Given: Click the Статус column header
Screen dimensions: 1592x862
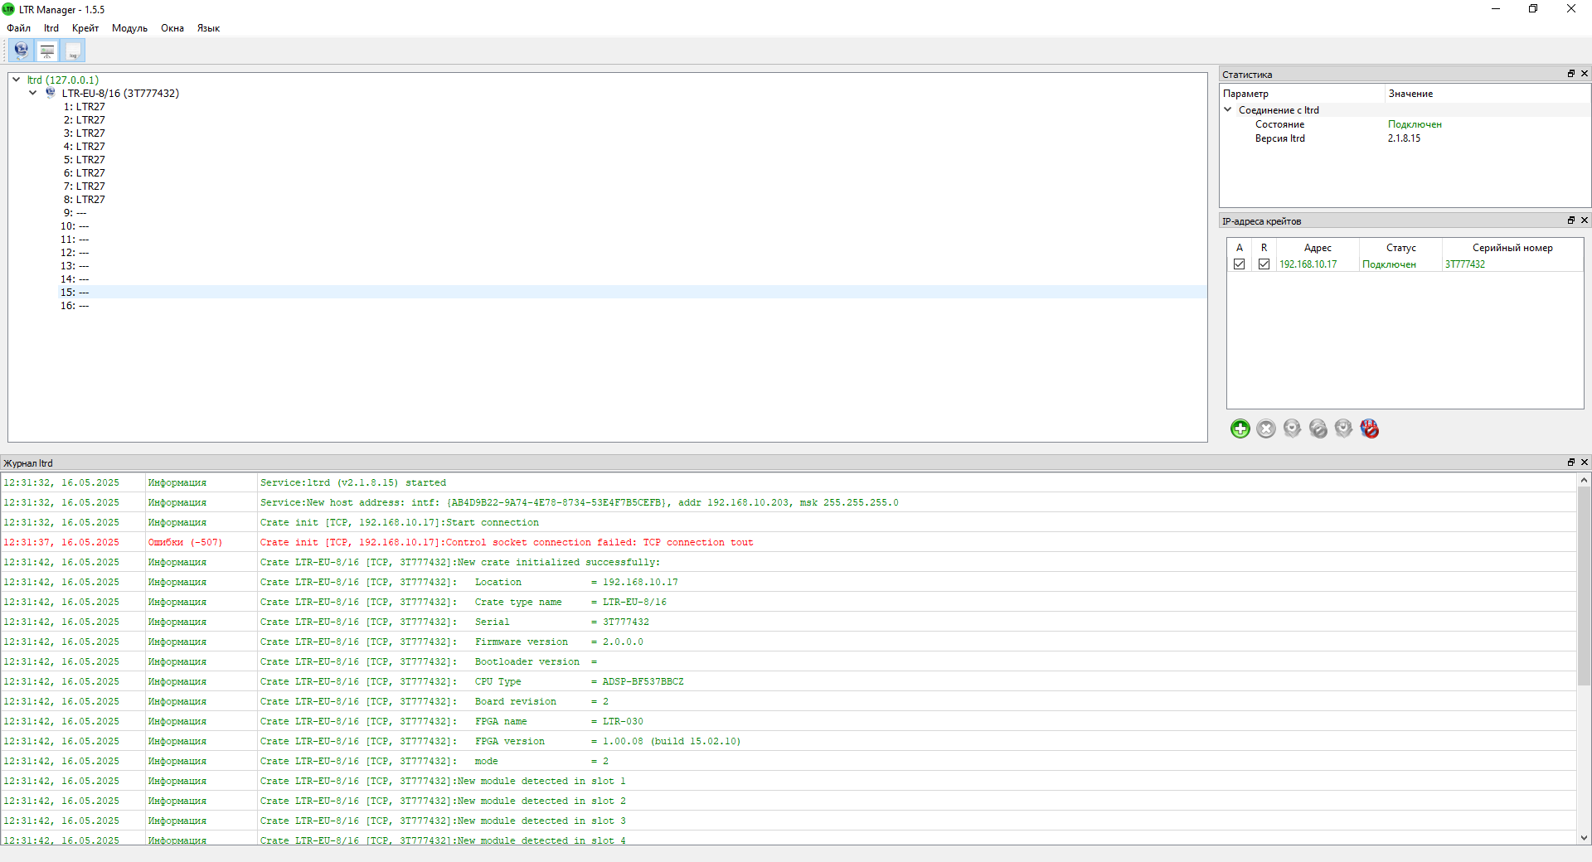Looking at the screenshot, I should (x=1400, y=247).
